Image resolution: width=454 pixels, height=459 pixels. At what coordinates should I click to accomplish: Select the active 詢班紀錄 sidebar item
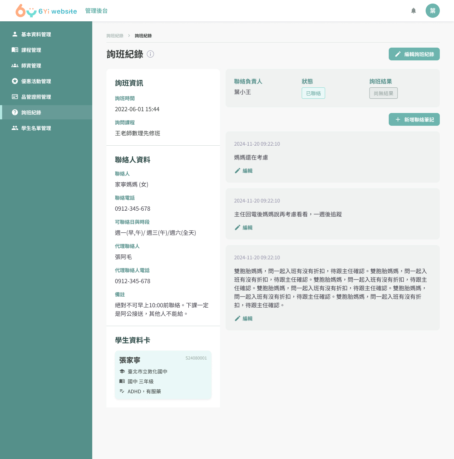tap(46, 112)
